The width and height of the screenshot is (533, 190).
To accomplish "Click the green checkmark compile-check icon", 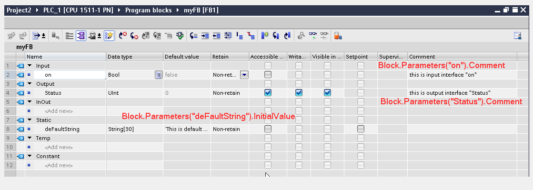I will point(180,35).
